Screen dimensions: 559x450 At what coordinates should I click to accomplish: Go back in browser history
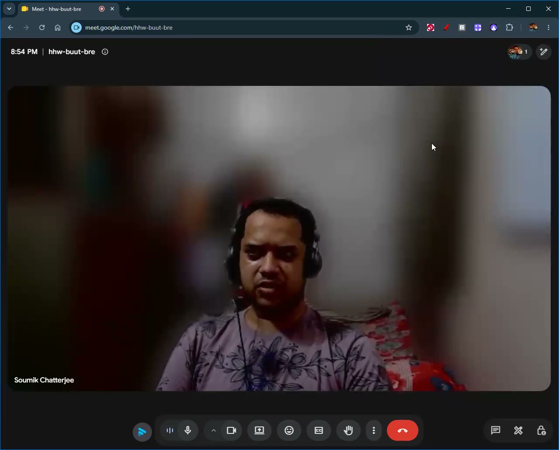(x=10, y=27)
